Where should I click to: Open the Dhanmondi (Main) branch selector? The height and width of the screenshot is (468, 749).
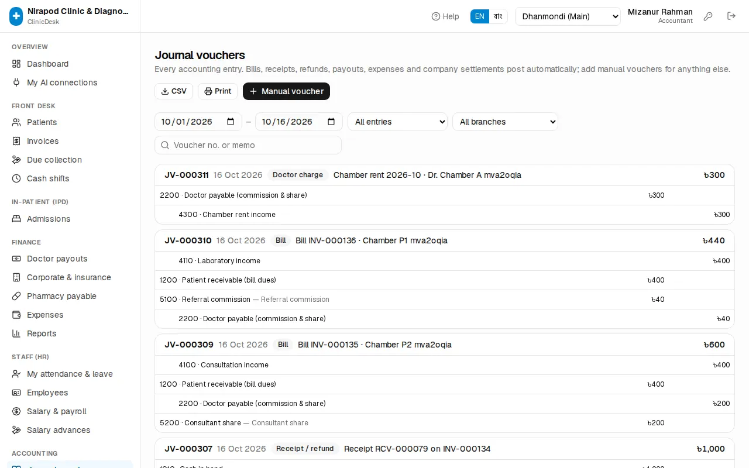(x=568, y=16)
